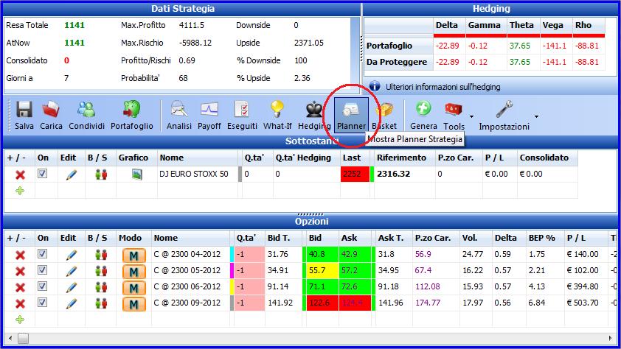Toggle On checkbox for C @ 2300 04-2012
Viewport: 621px width, 349px height.
pyautogui.click(x=42, y=254)
